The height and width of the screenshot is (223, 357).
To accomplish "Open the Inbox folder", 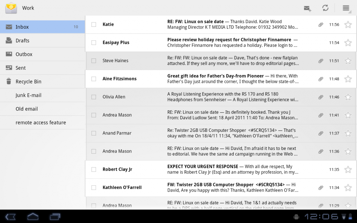I will click(x=42, y=27).
